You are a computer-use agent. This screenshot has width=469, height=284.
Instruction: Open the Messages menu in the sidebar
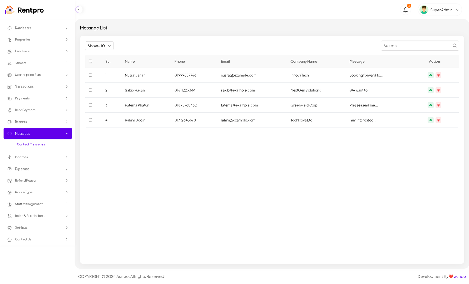(38, 134)
